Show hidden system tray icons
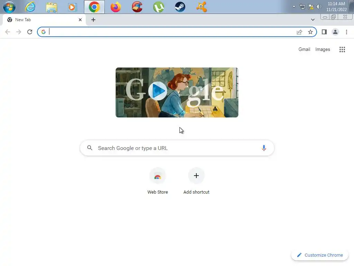Screen dimensions: 354x266 (294, 7)
